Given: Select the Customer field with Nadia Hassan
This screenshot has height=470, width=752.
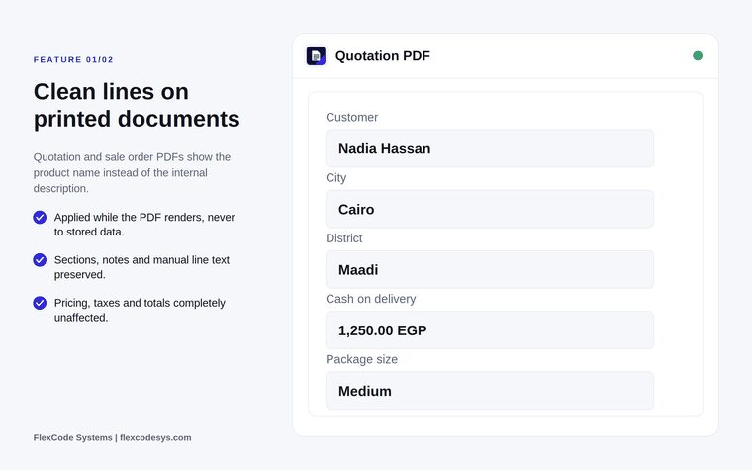Looking at the screenshot, I should [x=490, y=148].
